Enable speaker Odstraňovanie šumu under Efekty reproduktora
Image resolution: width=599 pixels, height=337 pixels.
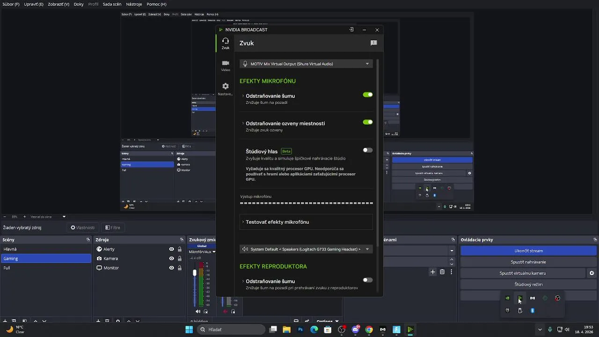tap(368, 280)
